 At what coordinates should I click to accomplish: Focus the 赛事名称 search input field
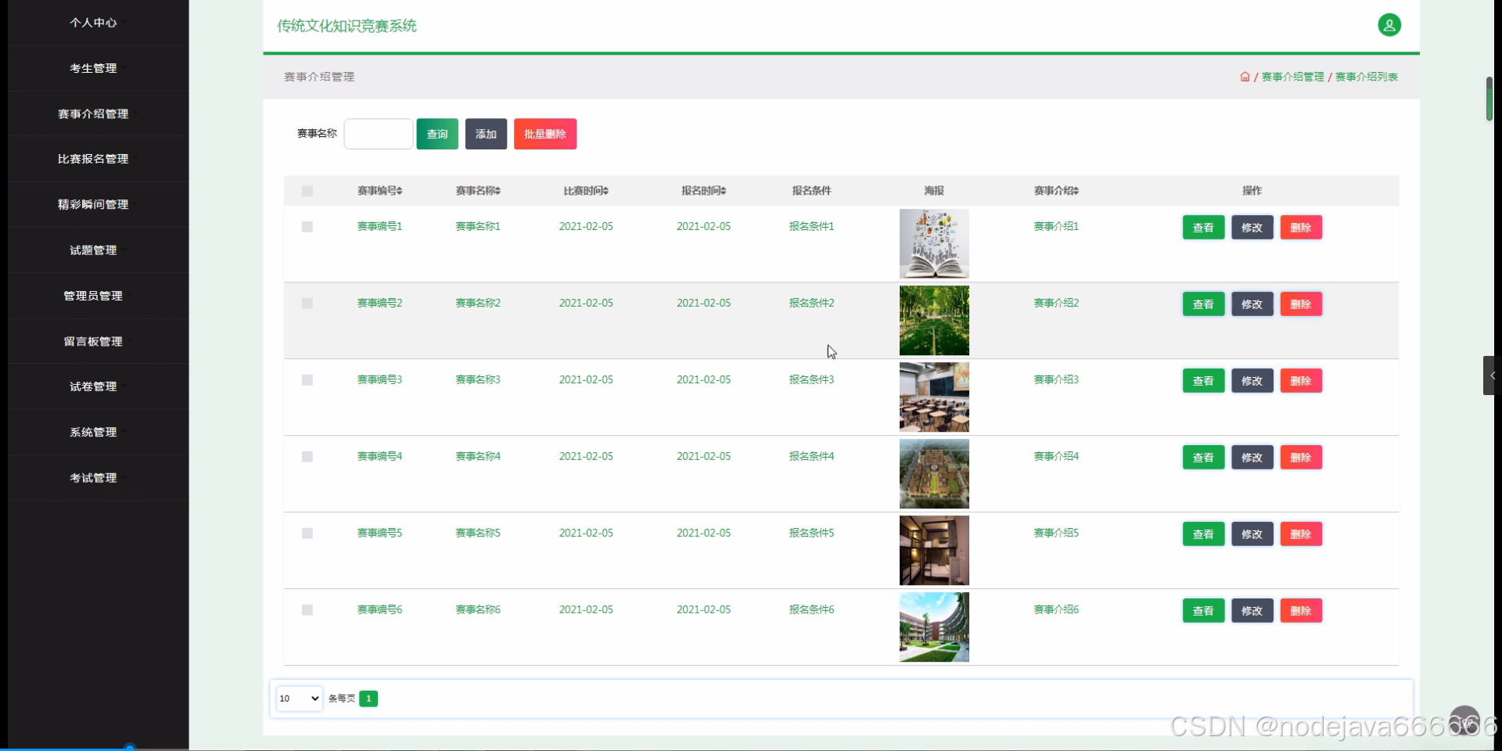click(x=379, y=134)
